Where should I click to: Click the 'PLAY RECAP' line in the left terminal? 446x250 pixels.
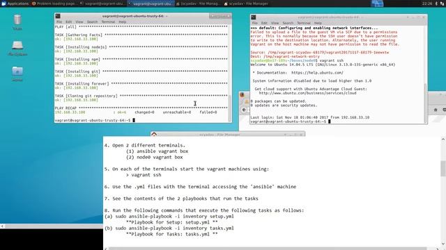tap(141, 108)
